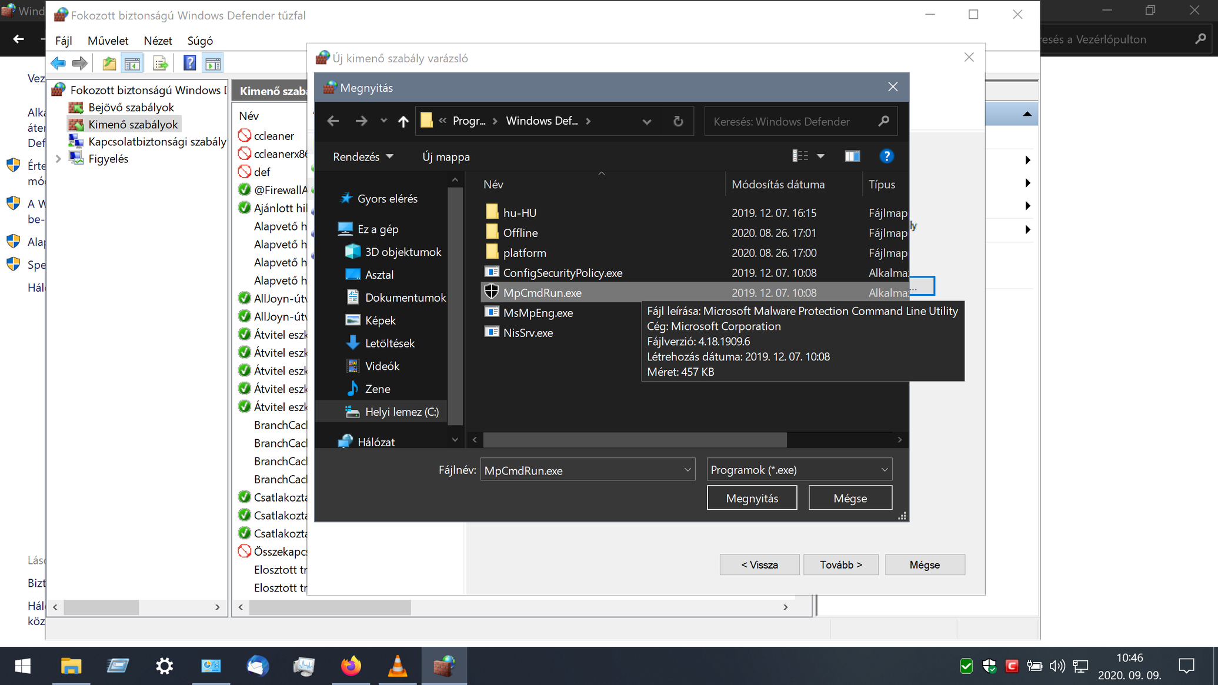This screenshot has height=685, width=1218.
Task: Select the ConfigSecurityPolicy.exe file
Action: pos(562,273)
